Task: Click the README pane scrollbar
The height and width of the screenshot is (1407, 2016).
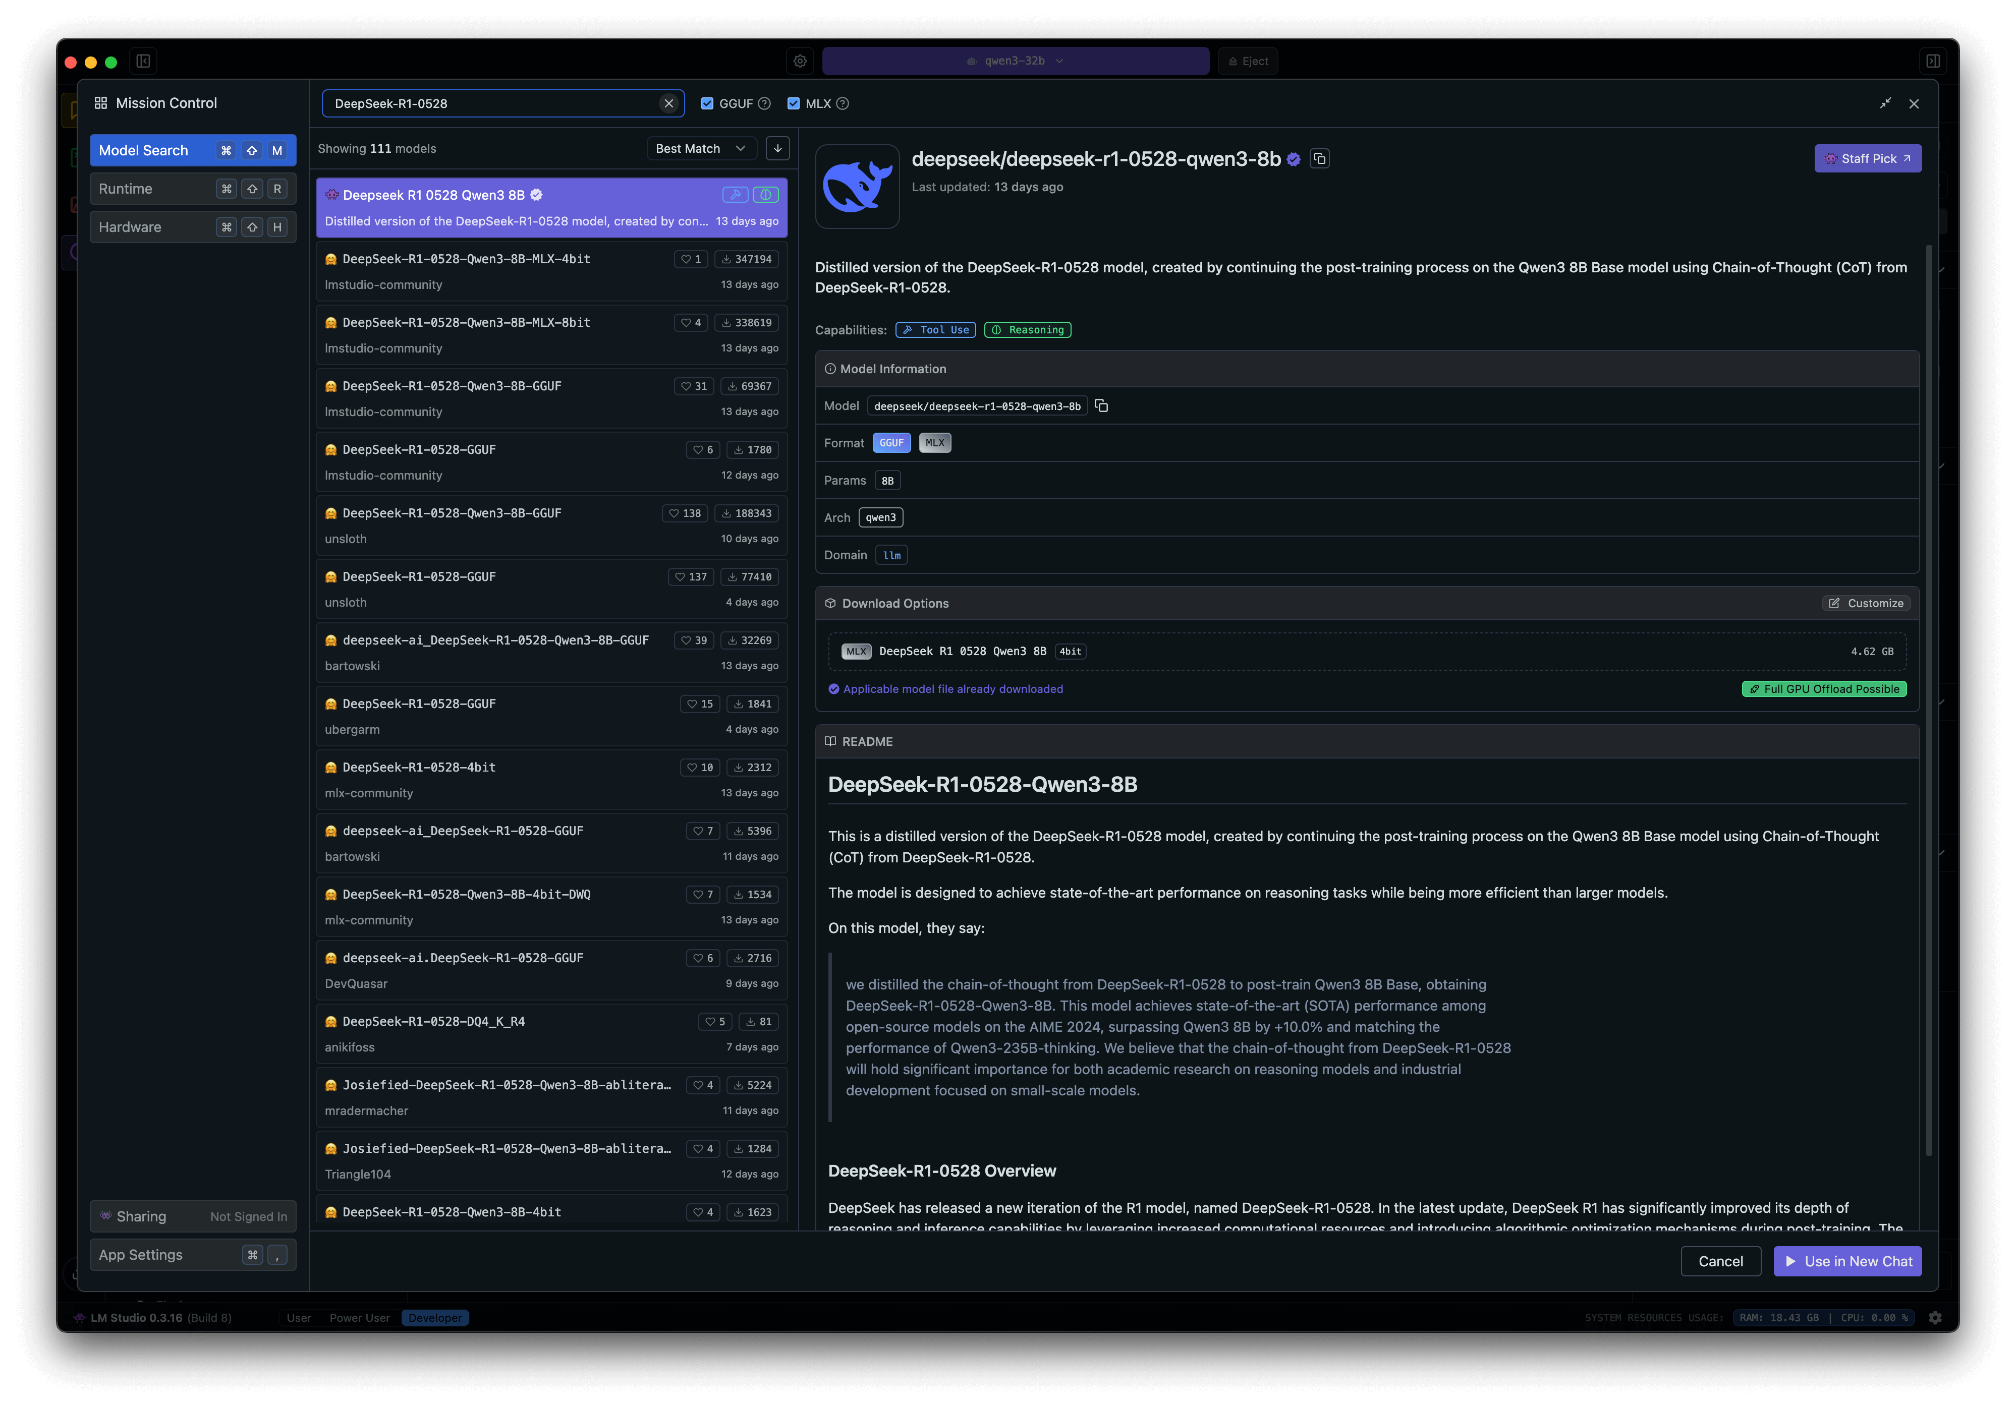Action: click(1928, 700)
